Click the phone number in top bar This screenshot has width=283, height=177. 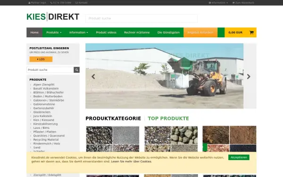(x=61, y=3)
